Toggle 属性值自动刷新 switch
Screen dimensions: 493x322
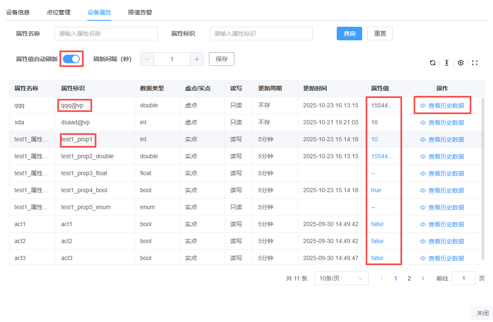pyautogui.click(x=71, y=59)
